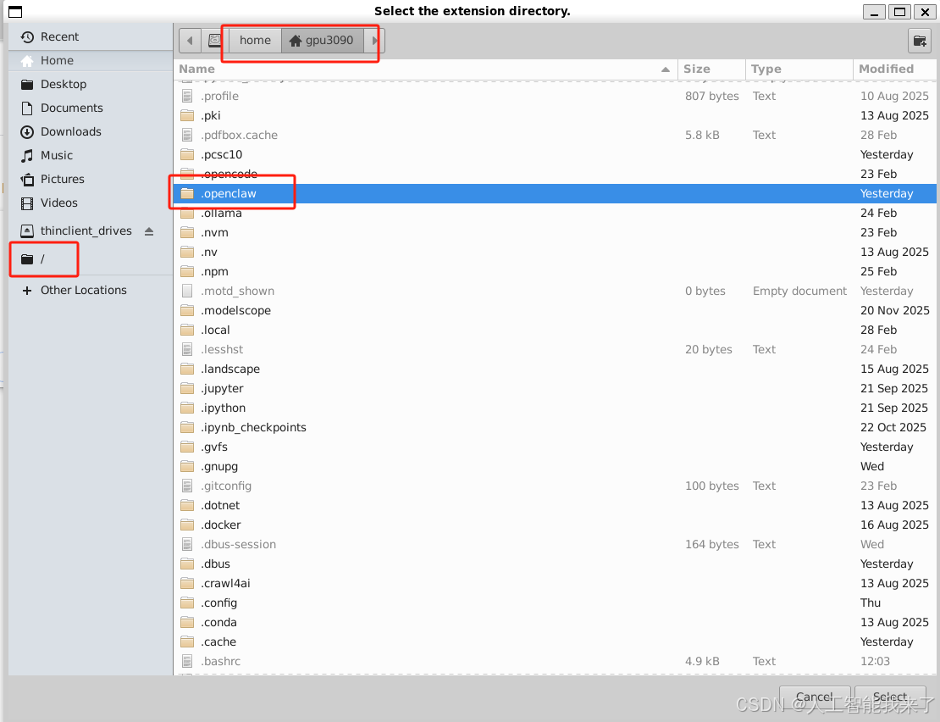Select the .nv folder
Screen dimensions: 940x722
(556, 252)
